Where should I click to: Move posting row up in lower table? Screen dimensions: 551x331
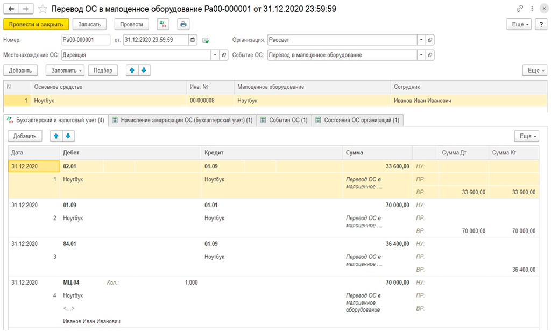(56, 136)
